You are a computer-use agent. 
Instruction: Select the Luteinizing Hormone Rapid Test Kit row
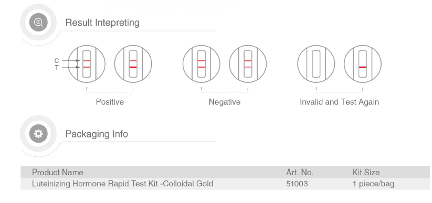click(x=225, y=184)
